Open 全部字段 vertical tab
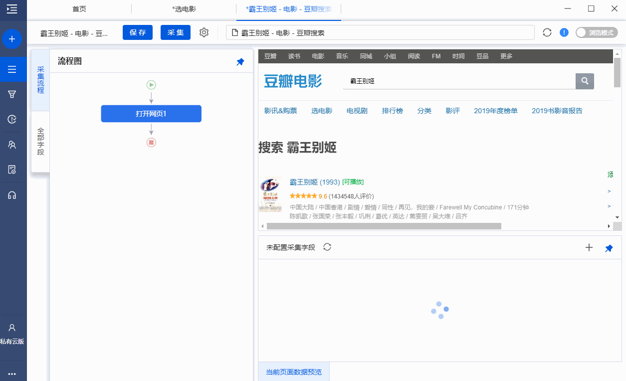Image resolution: width=626 pixels, height=381 pixels. (x=40, y=142)
